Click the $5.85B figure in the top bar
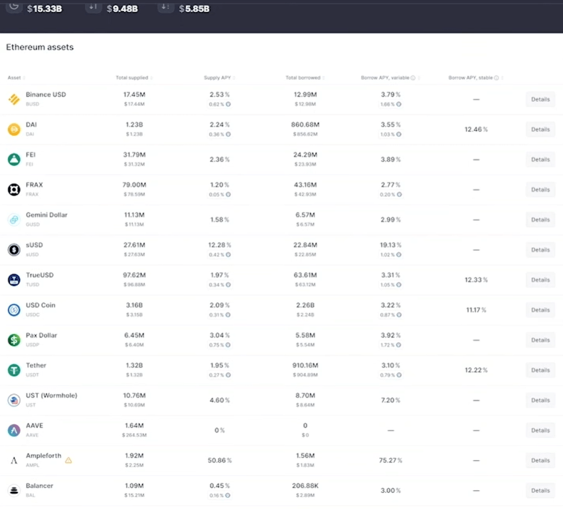 point(194,8)
